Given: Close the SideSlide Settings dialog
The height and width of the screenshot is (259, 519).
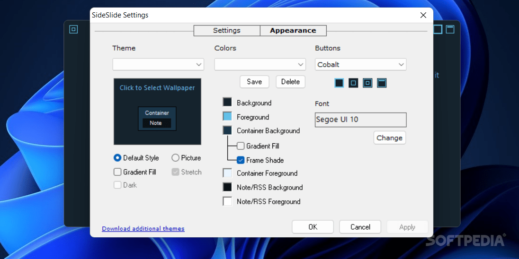Looking at the screenshot, I should pos(423,15).
